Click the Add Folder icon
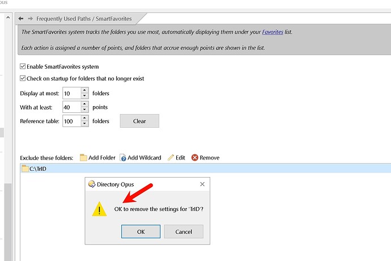This screenshot has height=261, width=391. coord(83,157)
